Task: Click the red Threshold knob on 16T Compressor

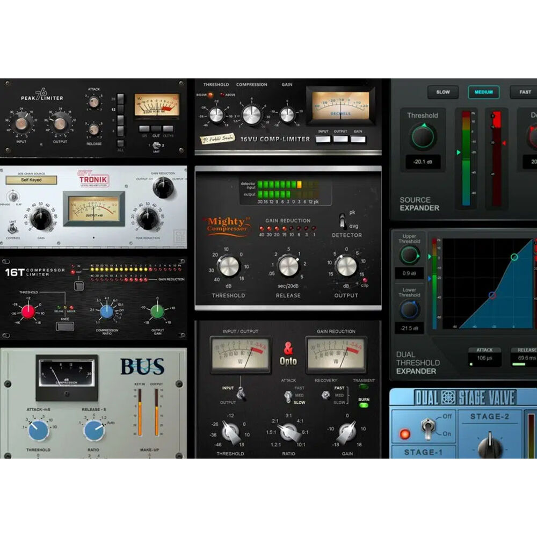Action: 28,311
